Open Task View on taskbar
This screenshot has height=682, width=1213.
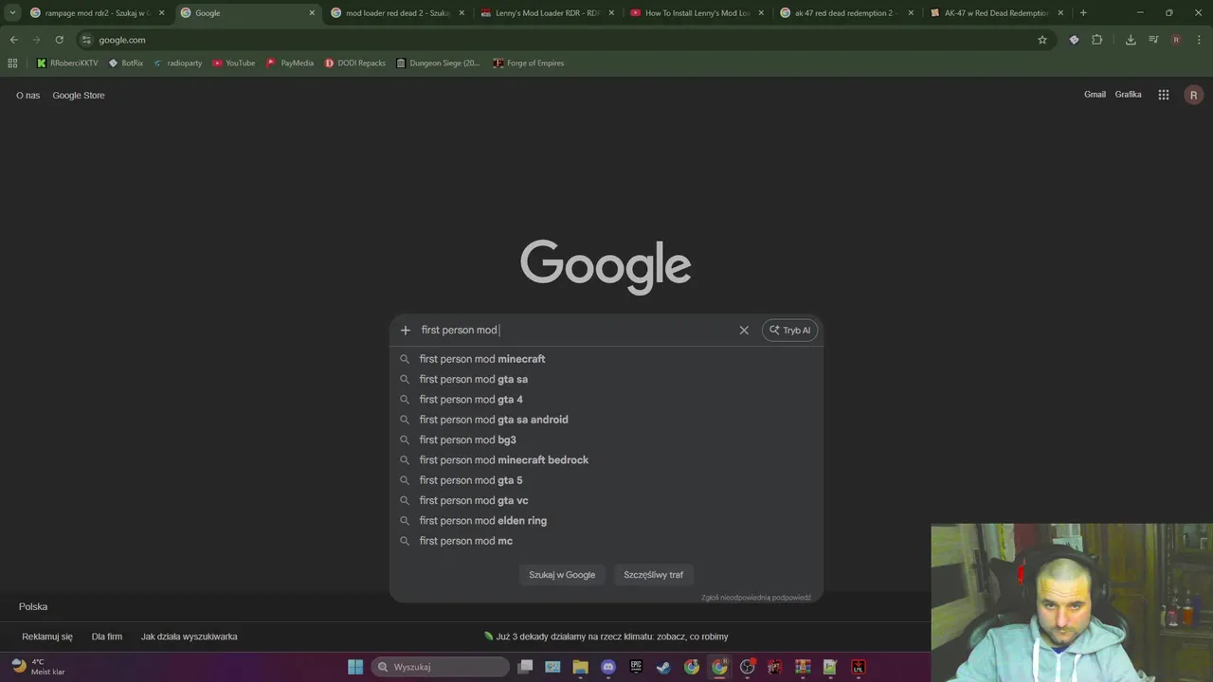526,667
